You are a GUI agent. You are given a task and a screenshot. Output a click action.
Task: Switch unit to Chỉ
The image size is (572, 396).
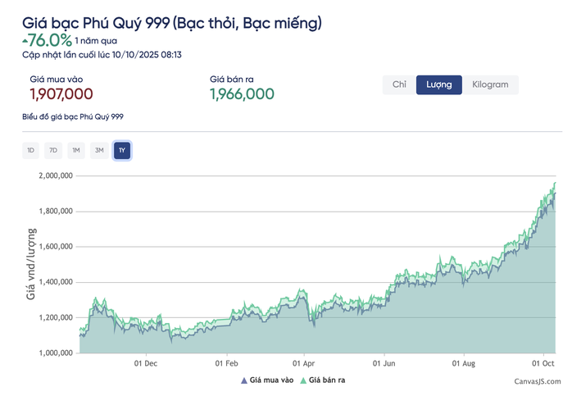pos(400,84)
